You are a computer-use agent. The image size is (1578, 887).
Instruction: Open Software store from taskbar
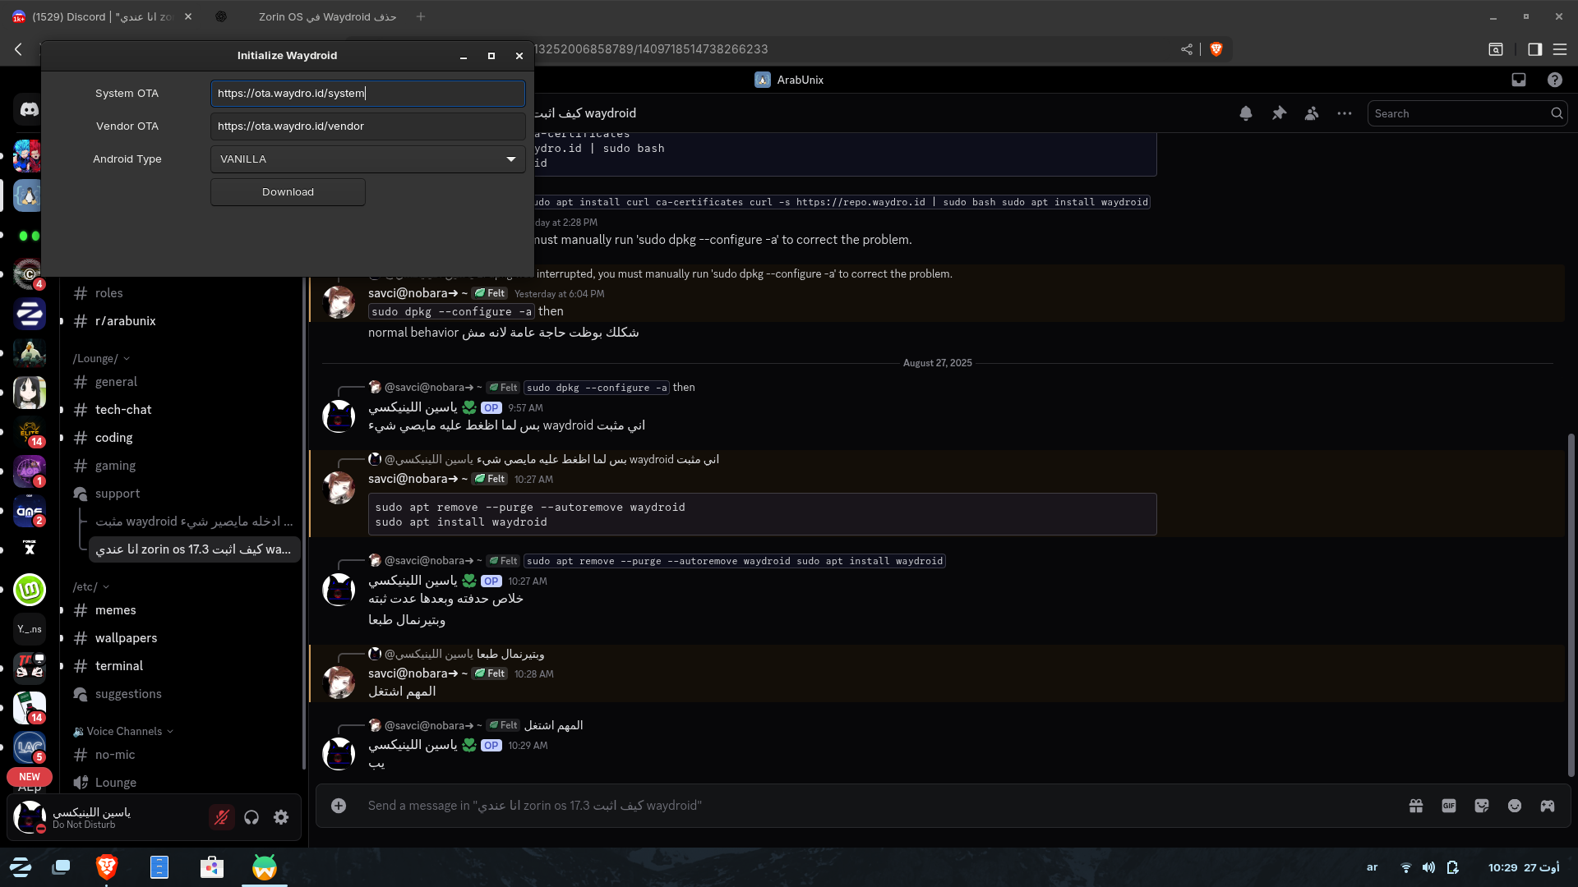point(212,866)
